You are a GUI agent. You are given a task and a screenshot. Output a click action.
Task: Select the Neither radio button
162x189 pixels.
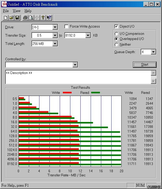116,45
